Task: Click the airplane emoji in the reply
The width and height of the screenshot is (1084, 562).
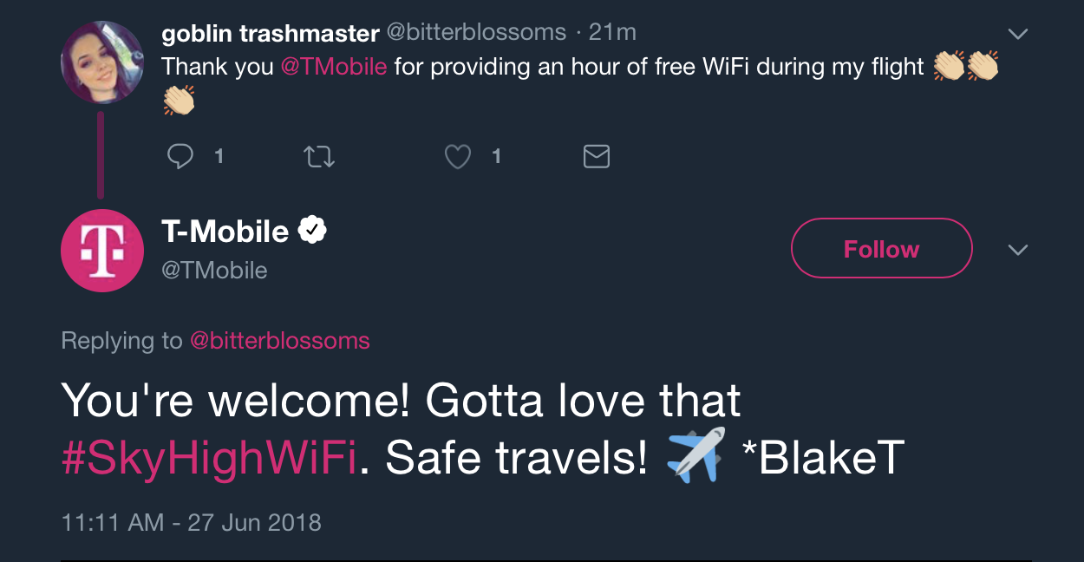Action: point(695,457)
